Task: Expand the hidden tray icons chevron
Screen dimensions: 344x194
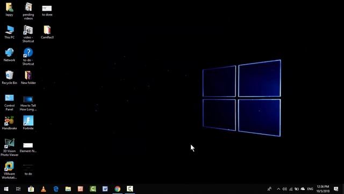Action: coord(278,189)
